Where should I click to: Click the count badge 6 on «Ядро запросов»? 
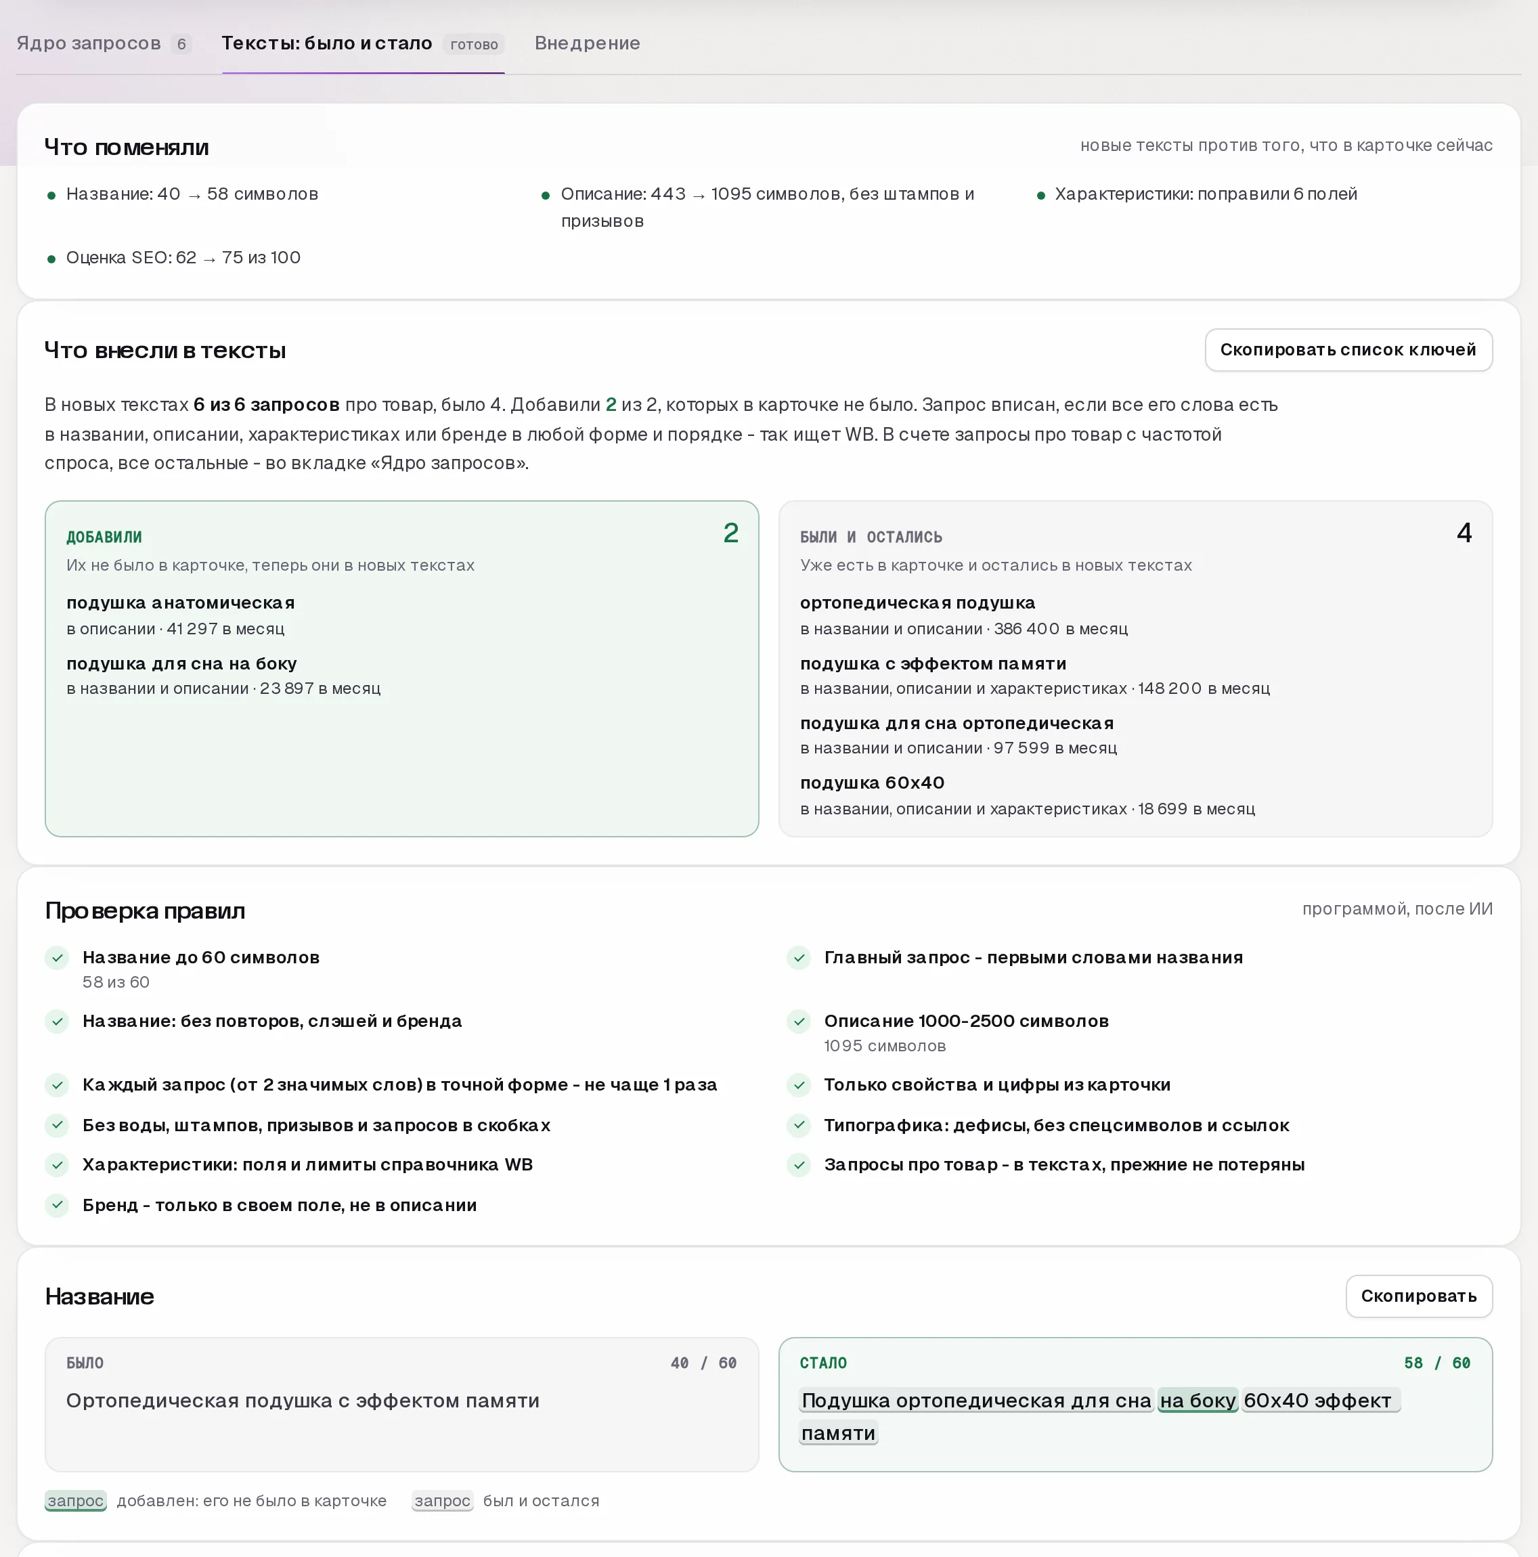181,44
